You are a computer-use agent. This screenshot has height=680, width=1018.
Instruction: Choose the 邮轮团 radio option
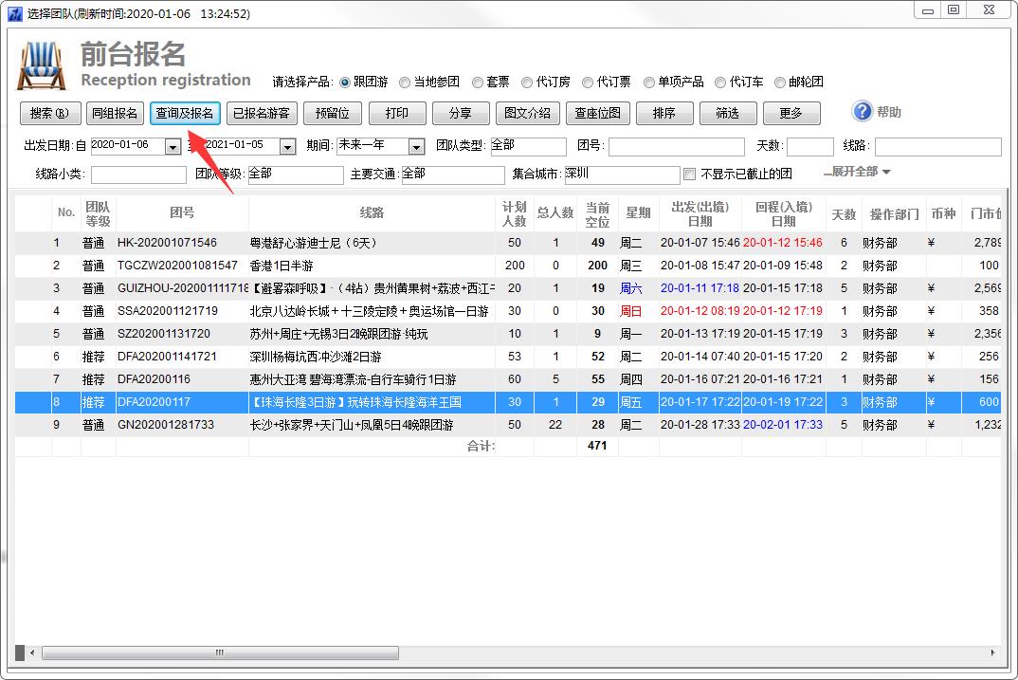coord(780,83)
